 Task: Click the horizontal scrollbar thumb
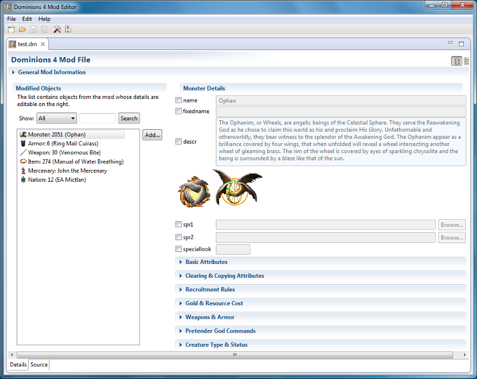point(235,355)
